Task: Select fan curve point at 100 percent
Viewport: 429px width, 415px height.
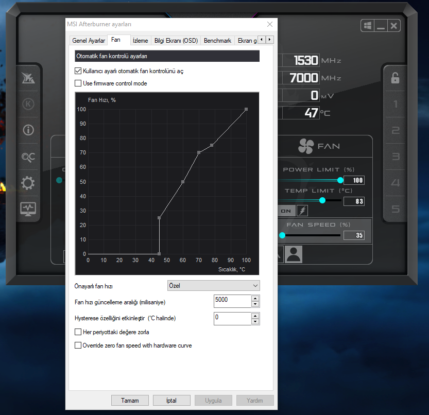Action: [x=246, y=109]
